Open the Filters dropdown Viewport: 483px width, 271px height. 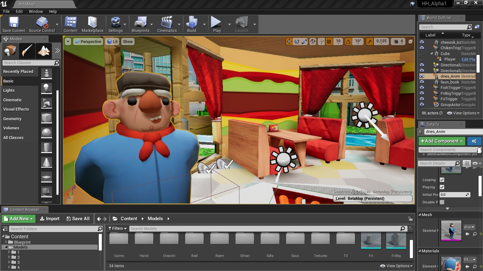tap(118, 228)
